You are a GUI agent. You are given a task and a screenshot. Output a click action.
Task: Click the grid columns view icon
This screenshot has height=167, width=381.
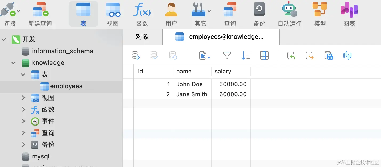coord(264,55)
